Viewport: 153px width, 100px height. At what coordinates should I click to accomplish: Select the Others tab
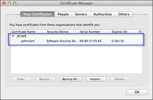tap(124, 14)
